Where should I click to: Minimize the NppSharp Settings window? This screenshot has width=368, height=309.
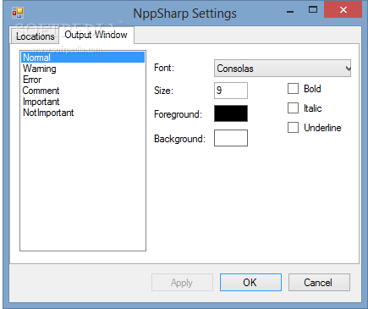[290, 11]
